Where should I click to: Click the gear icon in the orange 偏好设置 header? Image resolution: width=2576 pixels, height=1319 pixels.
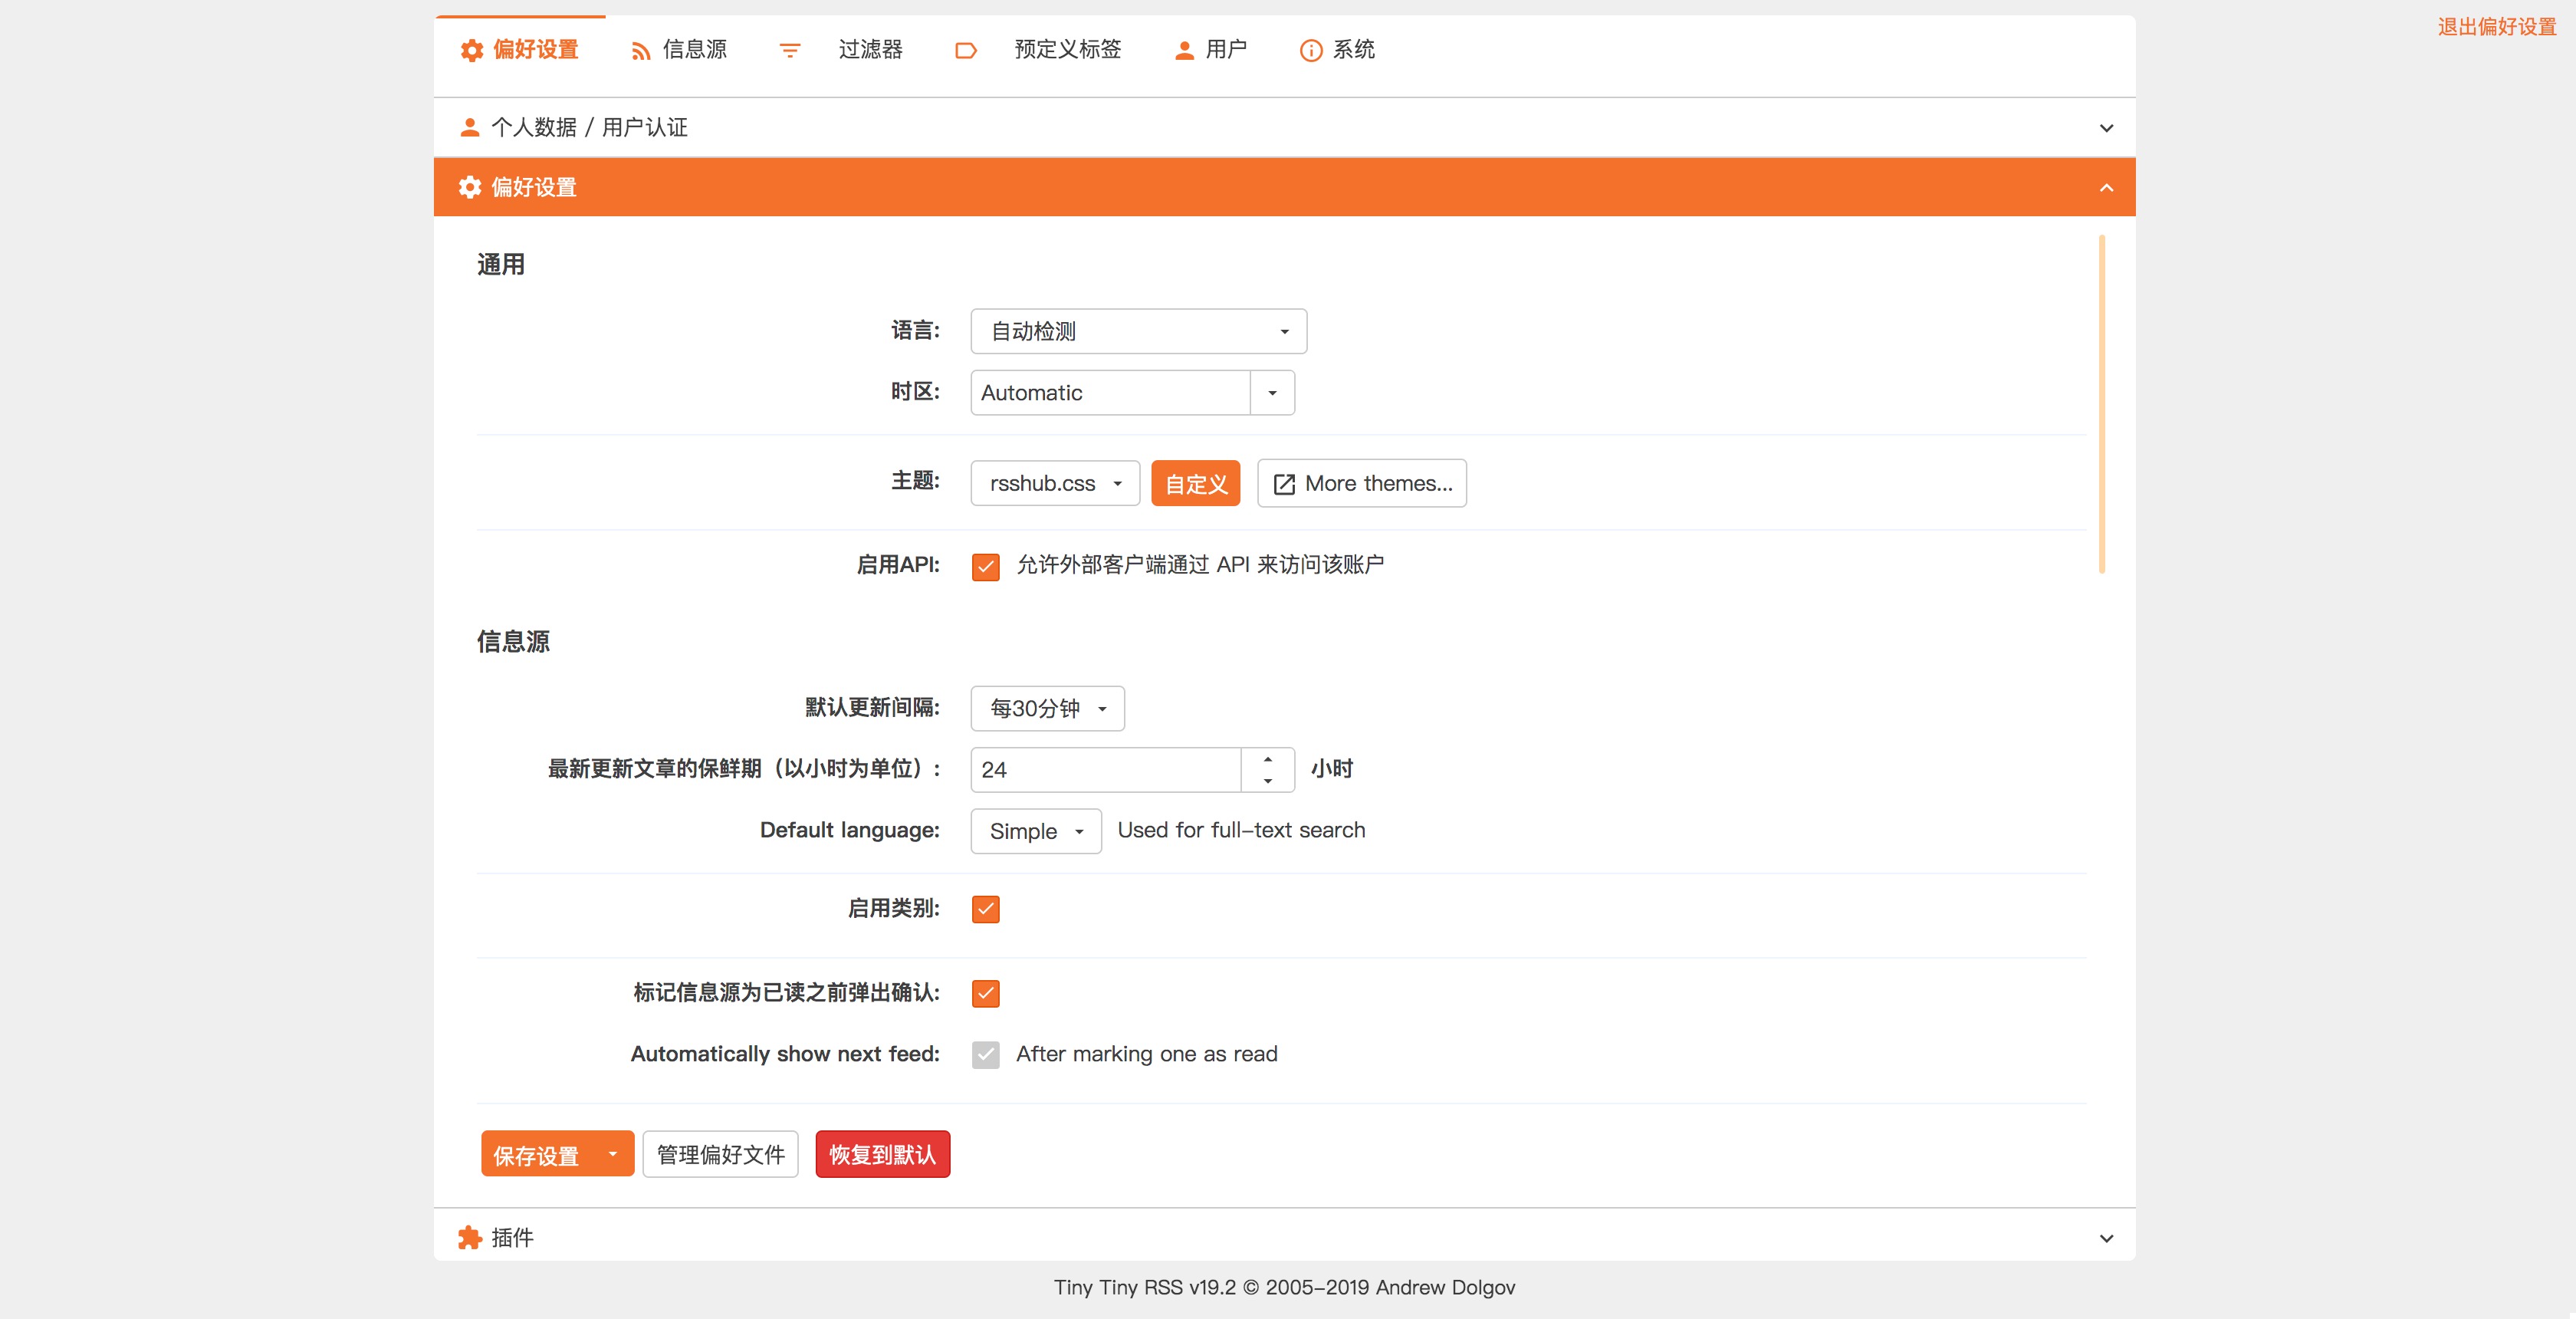point(469,187)
